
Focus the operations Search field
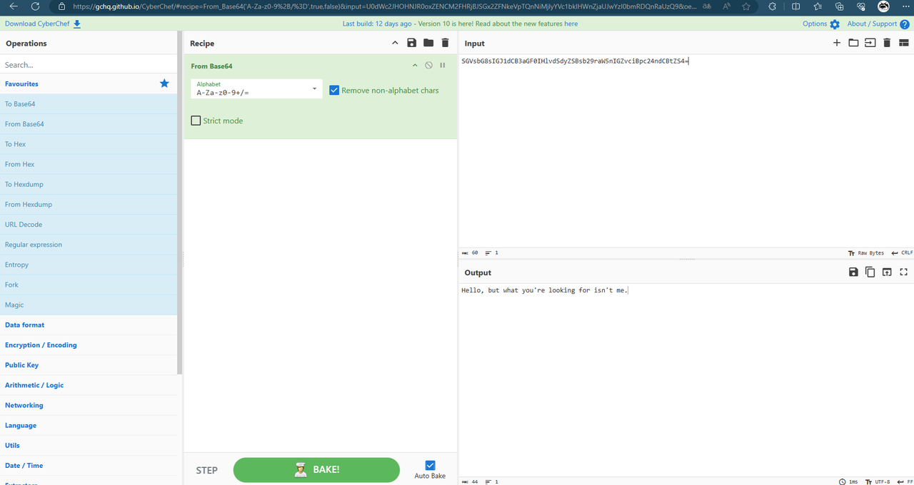click(89, 64)
